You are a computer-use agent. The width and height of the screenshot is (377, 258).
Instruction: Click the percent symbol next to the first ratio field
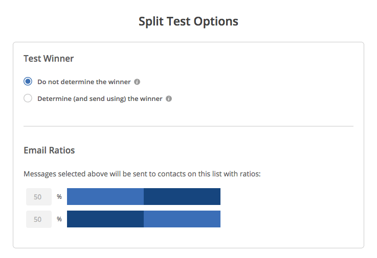pyautogui.click(x=59, y=197)
